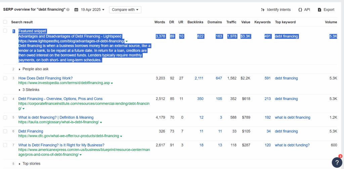344x169 pixels.
Task: Click the 12 backlinks value for taulia
Action: point(201,117)
